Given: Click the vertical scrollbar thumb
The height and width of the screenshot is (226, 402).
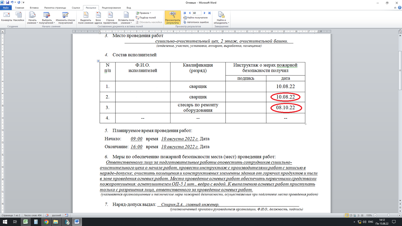Looking at the screenshot, I should coord(400,70).
